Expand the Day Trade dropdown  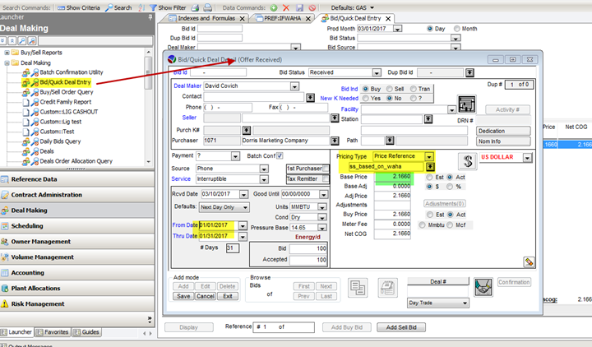point(463,303)
